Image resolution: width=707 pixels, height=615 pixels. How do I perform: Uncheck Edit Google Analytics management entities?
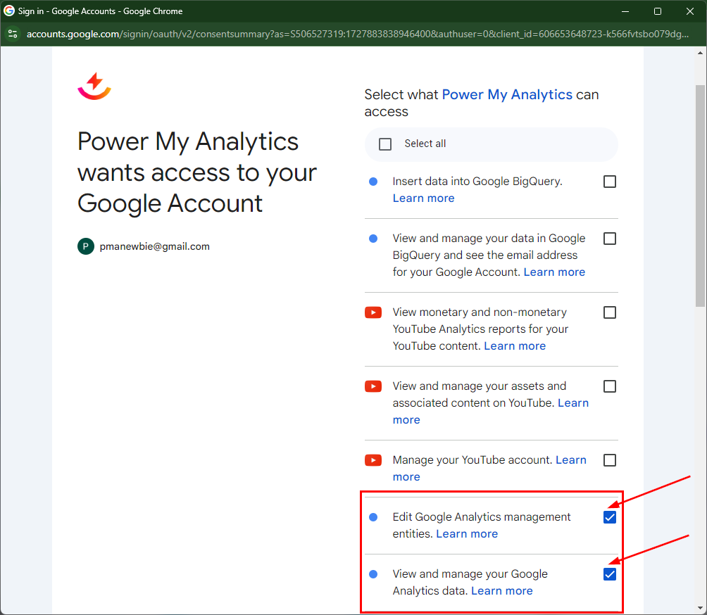[610, 517]
